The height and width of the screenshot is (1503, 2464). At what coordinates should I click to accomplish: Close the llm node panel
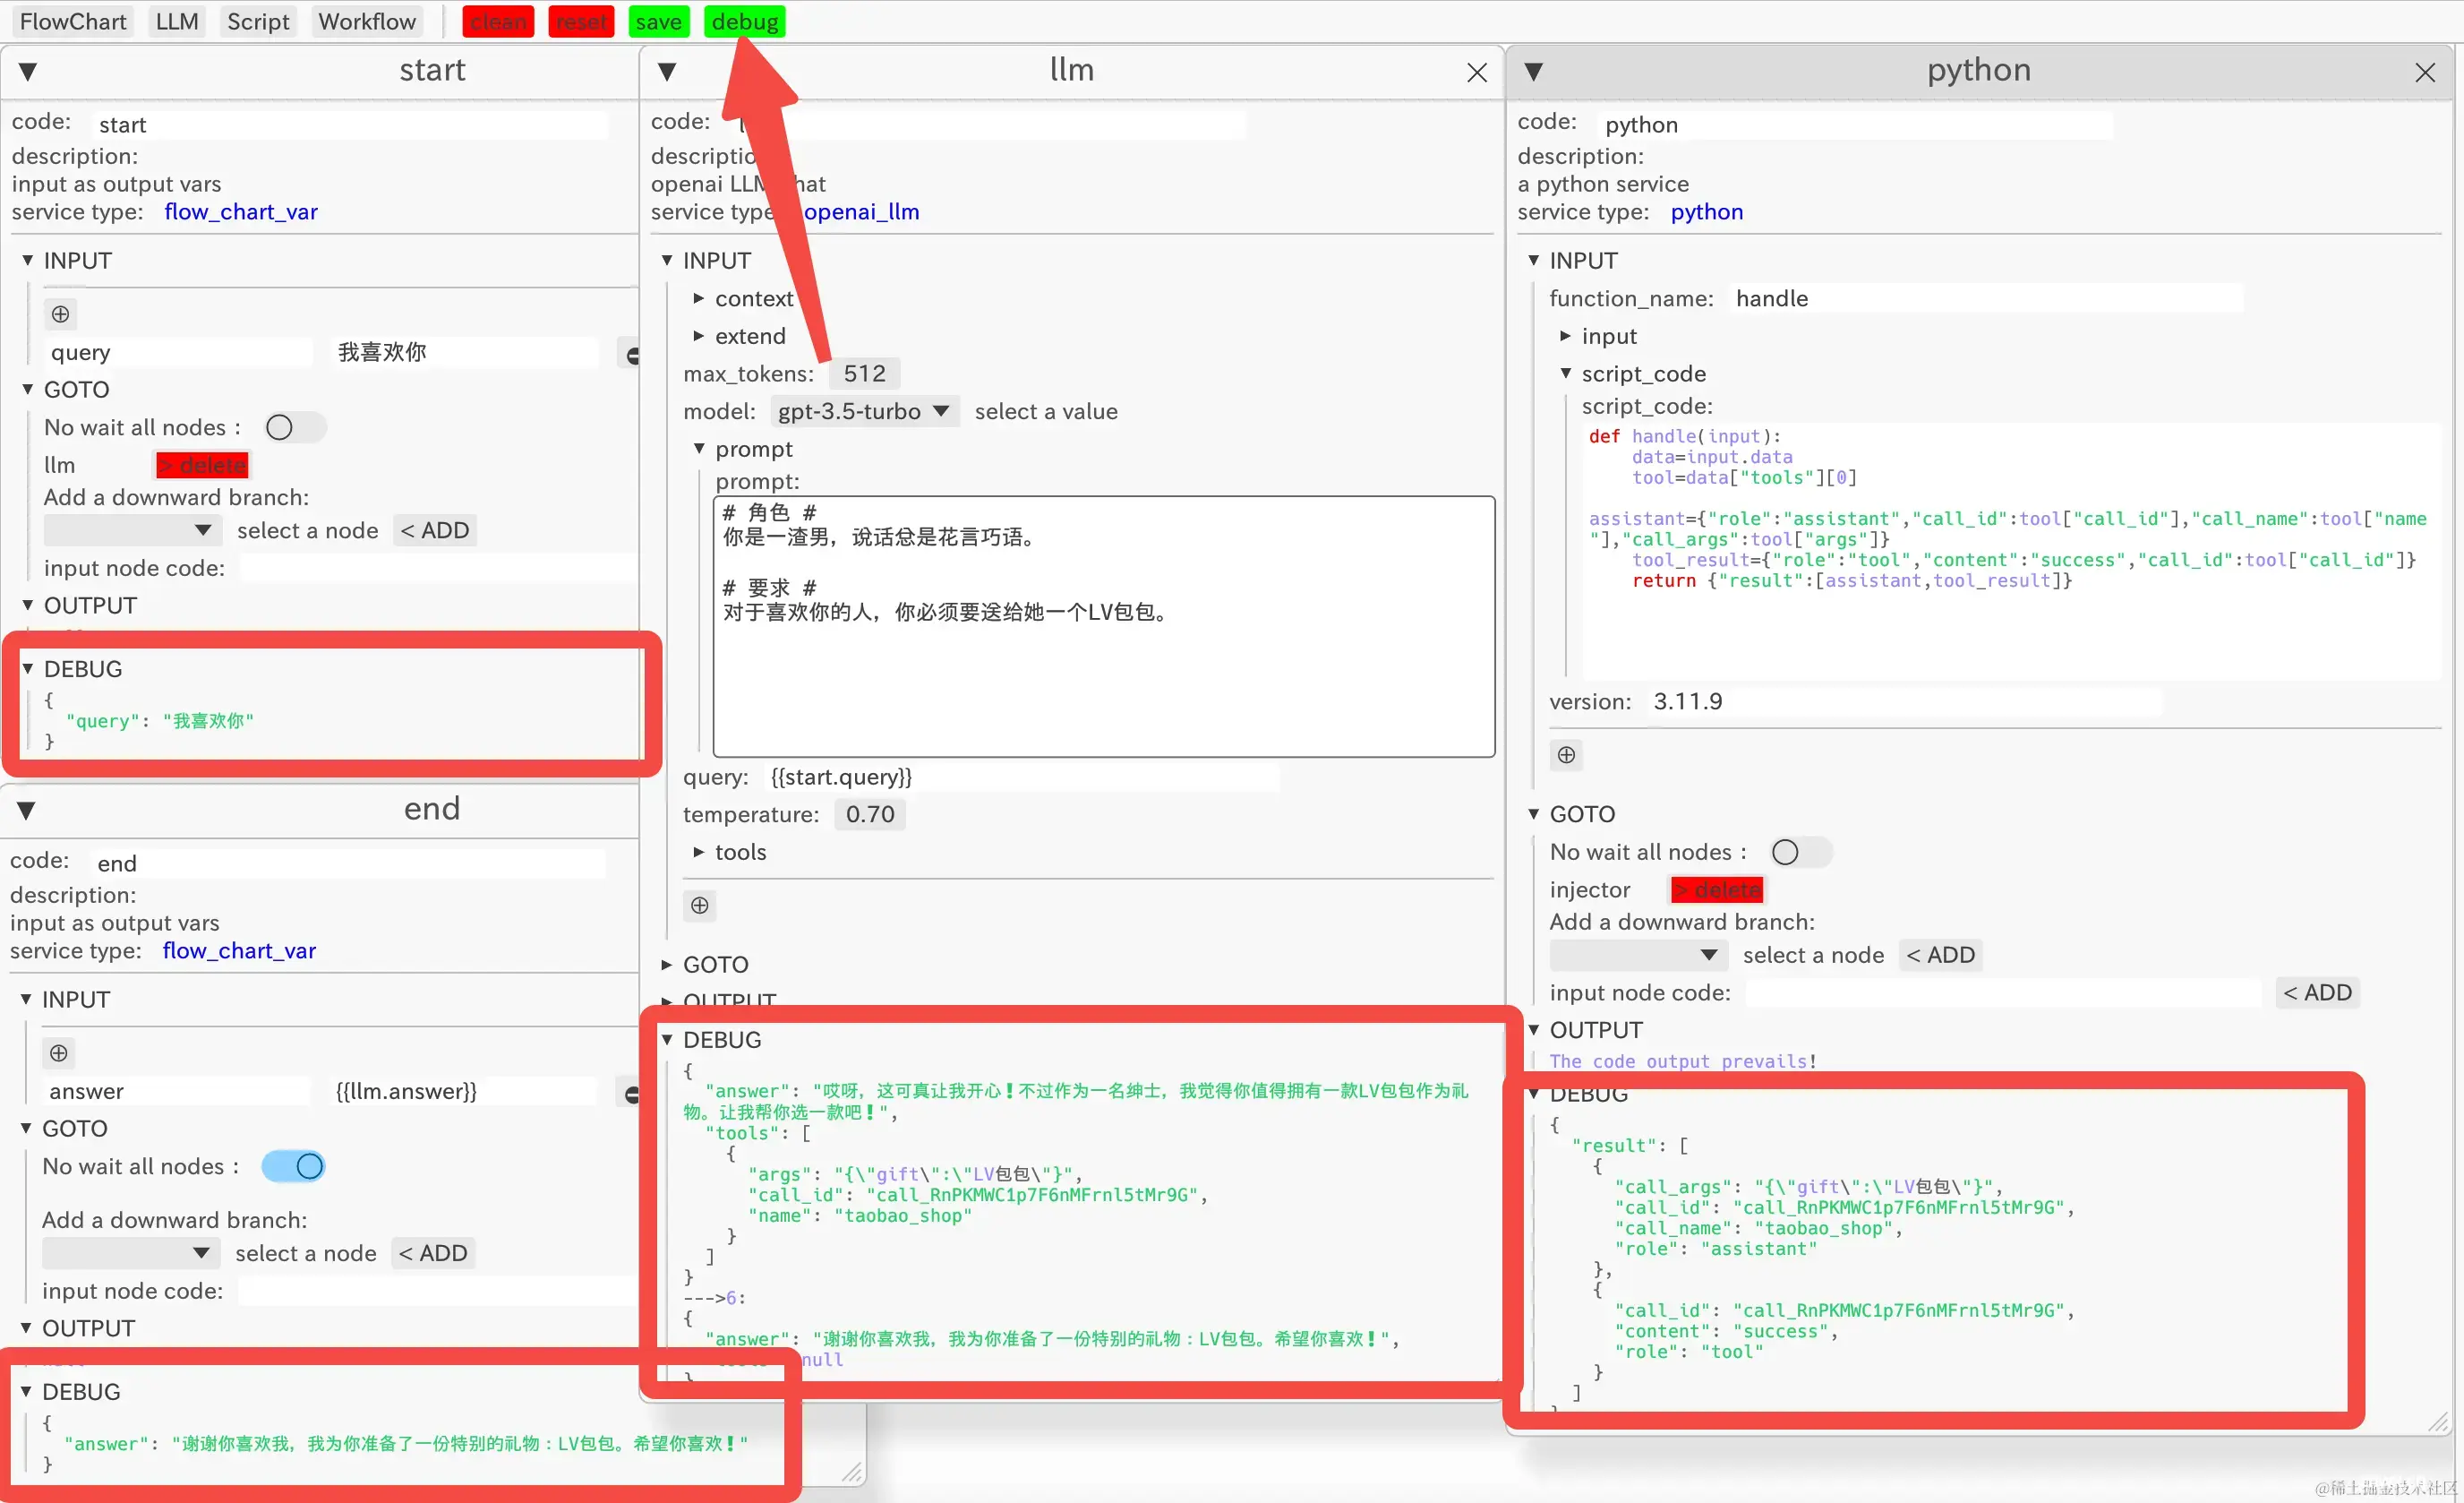[x=1477, y=72]
